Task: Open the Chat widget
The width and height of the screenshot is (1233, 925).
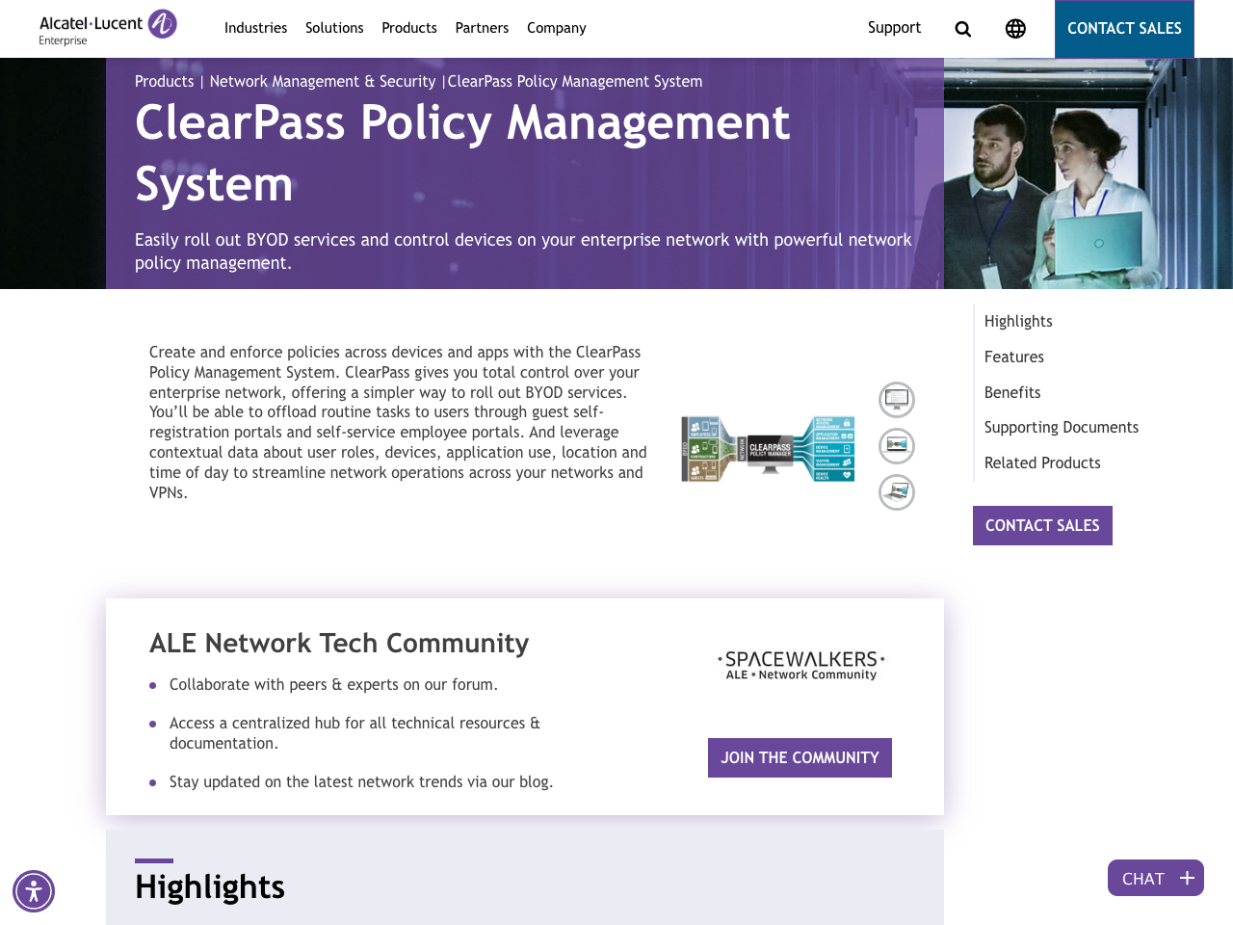Action: click(x=1155, y=878)
